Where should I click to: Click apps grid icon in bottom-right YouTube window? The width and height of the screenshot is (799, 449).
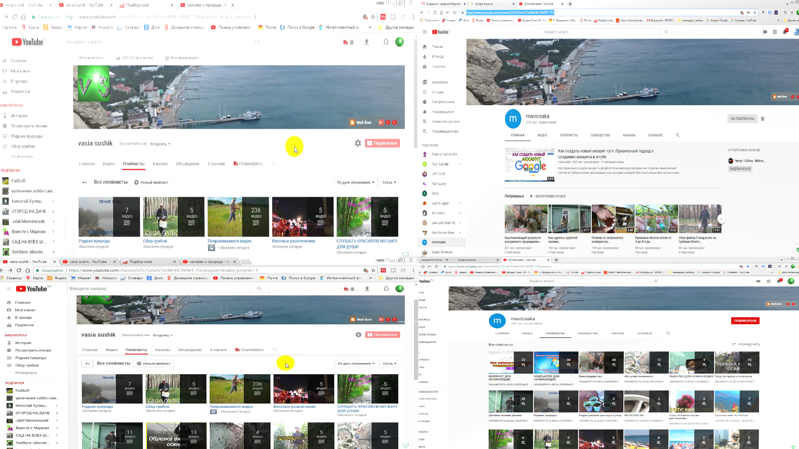coord(768,281)
